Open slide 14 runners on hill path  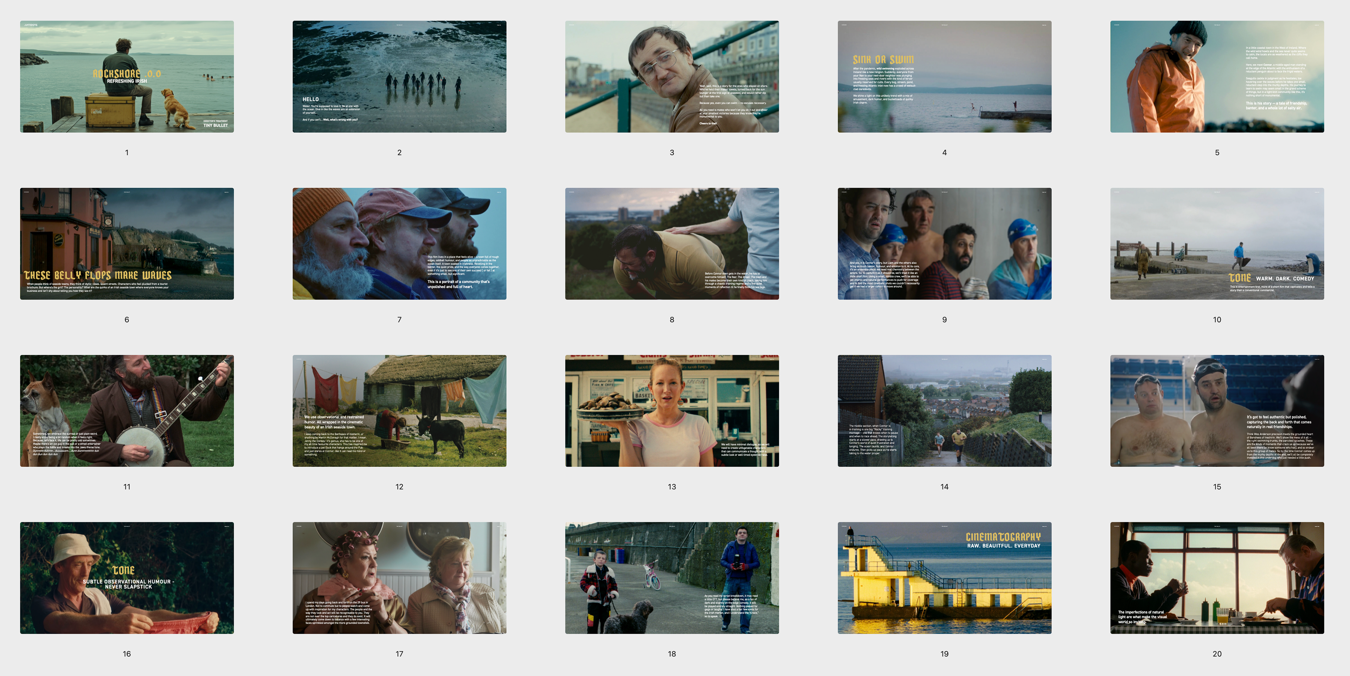944,410
